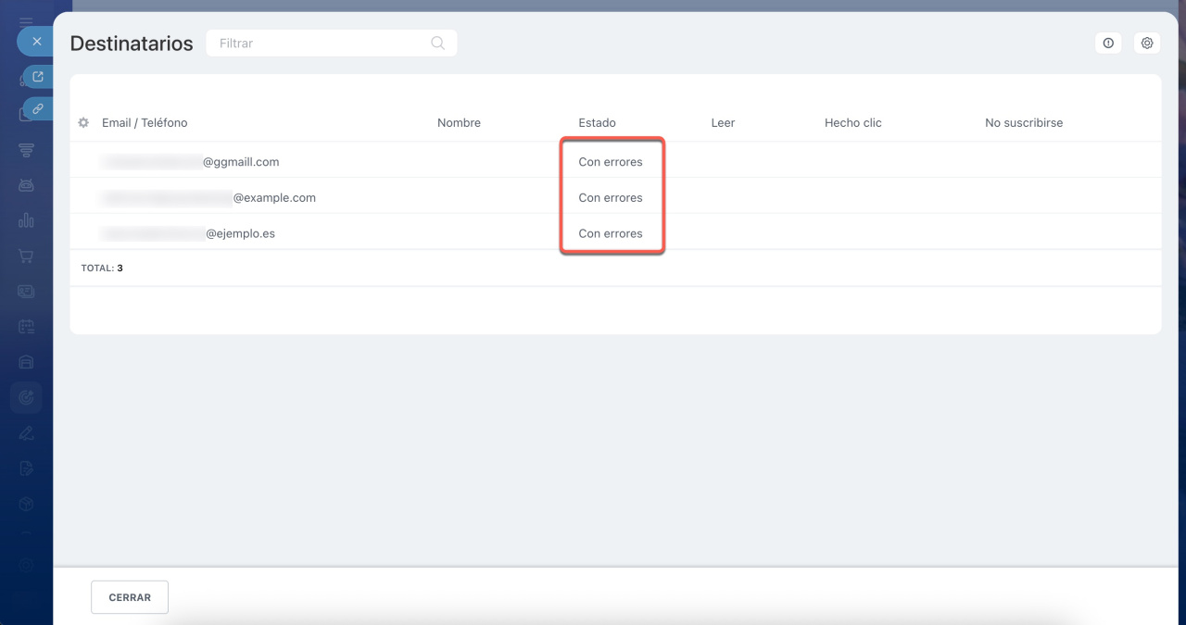Click the Nombre column header
This screenshot has height=625, width=1186.
click(459, 123)
